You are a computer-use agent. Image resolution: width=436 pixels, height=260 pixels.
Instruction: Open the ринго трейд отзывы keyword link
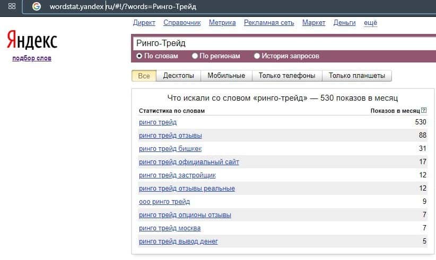pyautogui.click(x=170, y=136)
